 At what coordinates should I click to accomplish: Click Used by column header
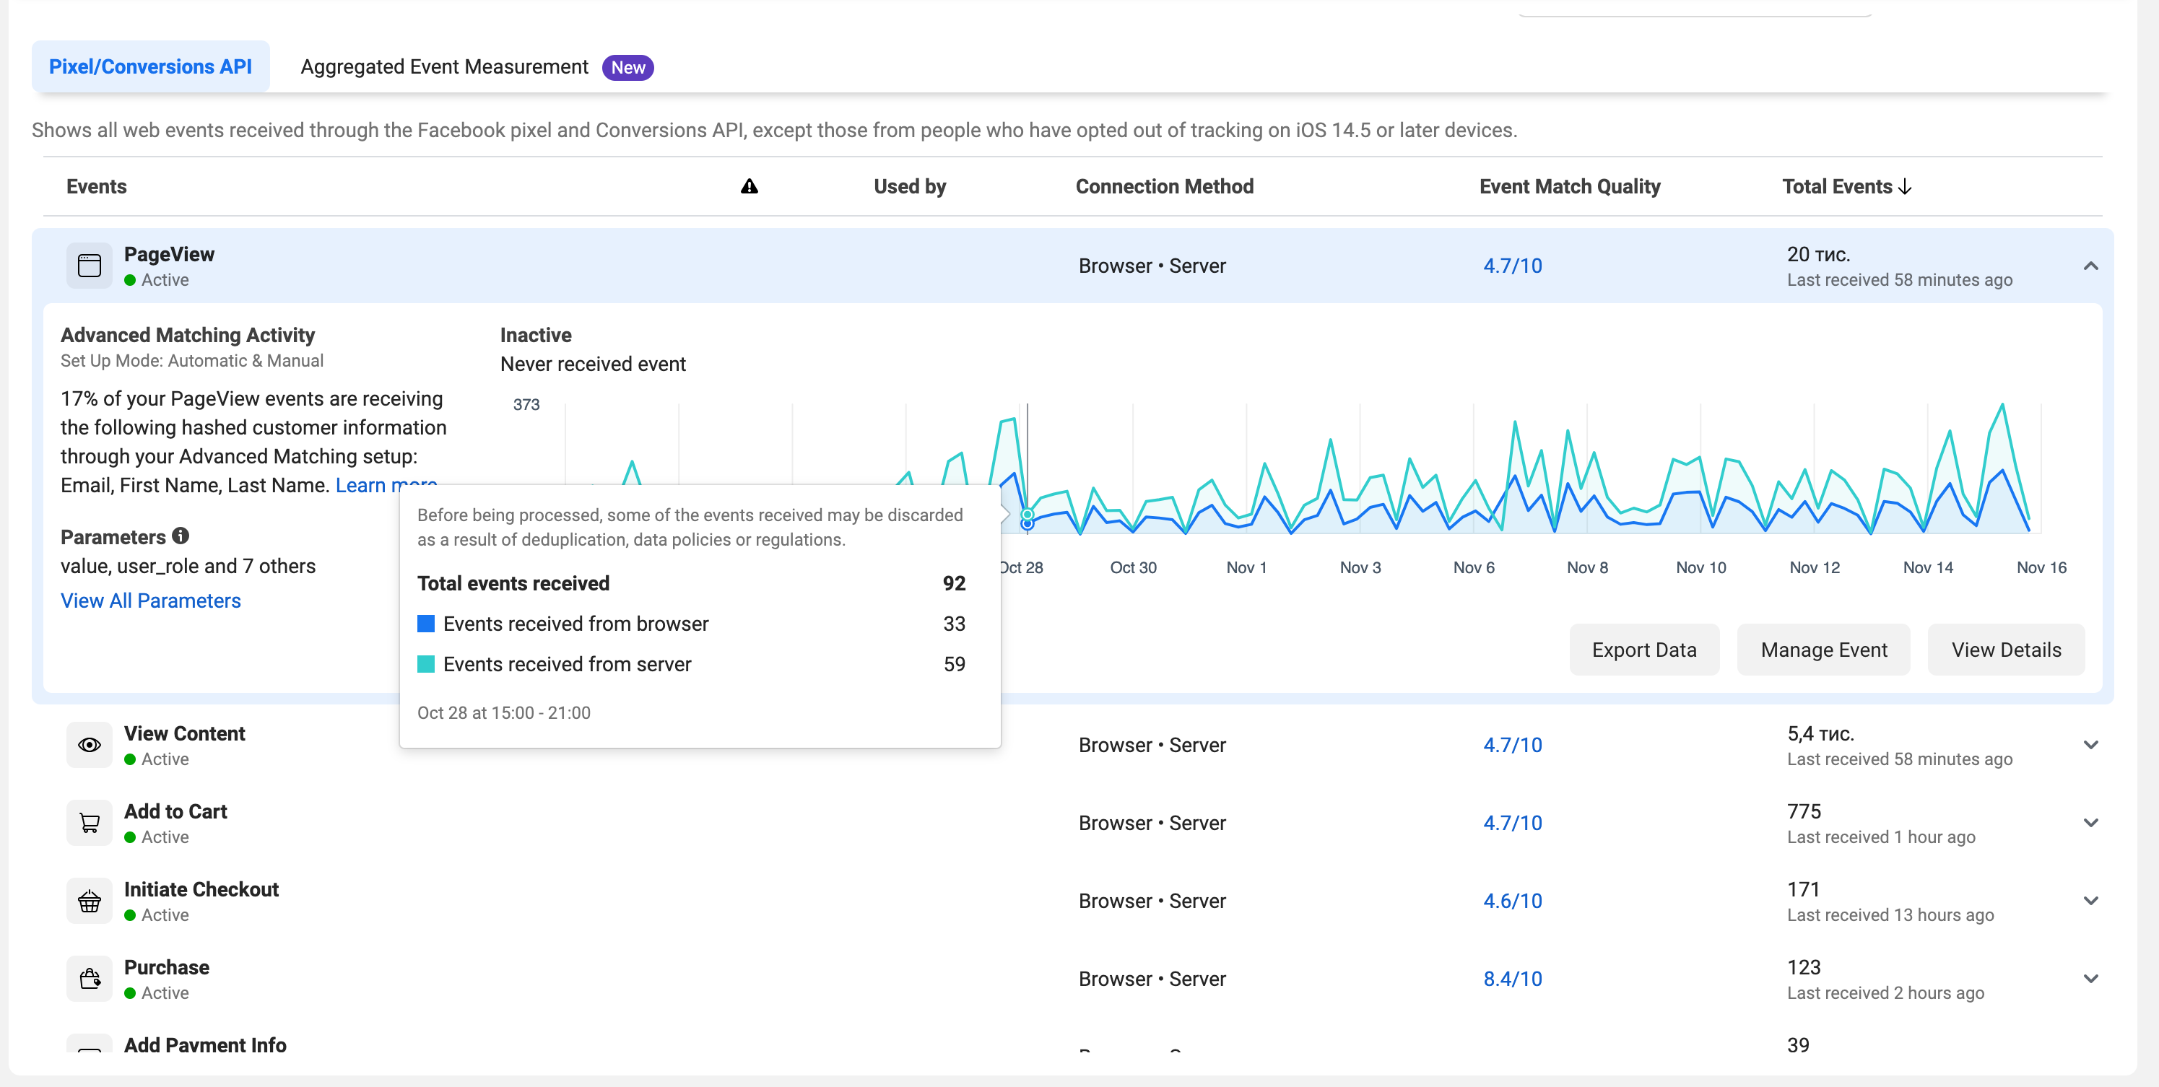point(909,186)
